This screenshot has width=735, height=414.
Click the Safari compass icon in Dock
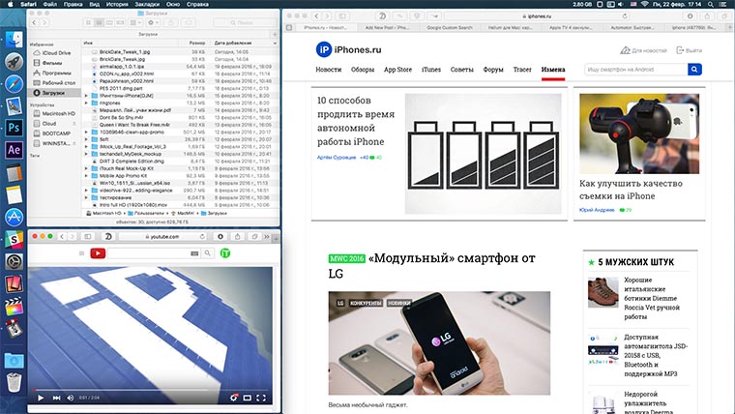click(14, 84)
